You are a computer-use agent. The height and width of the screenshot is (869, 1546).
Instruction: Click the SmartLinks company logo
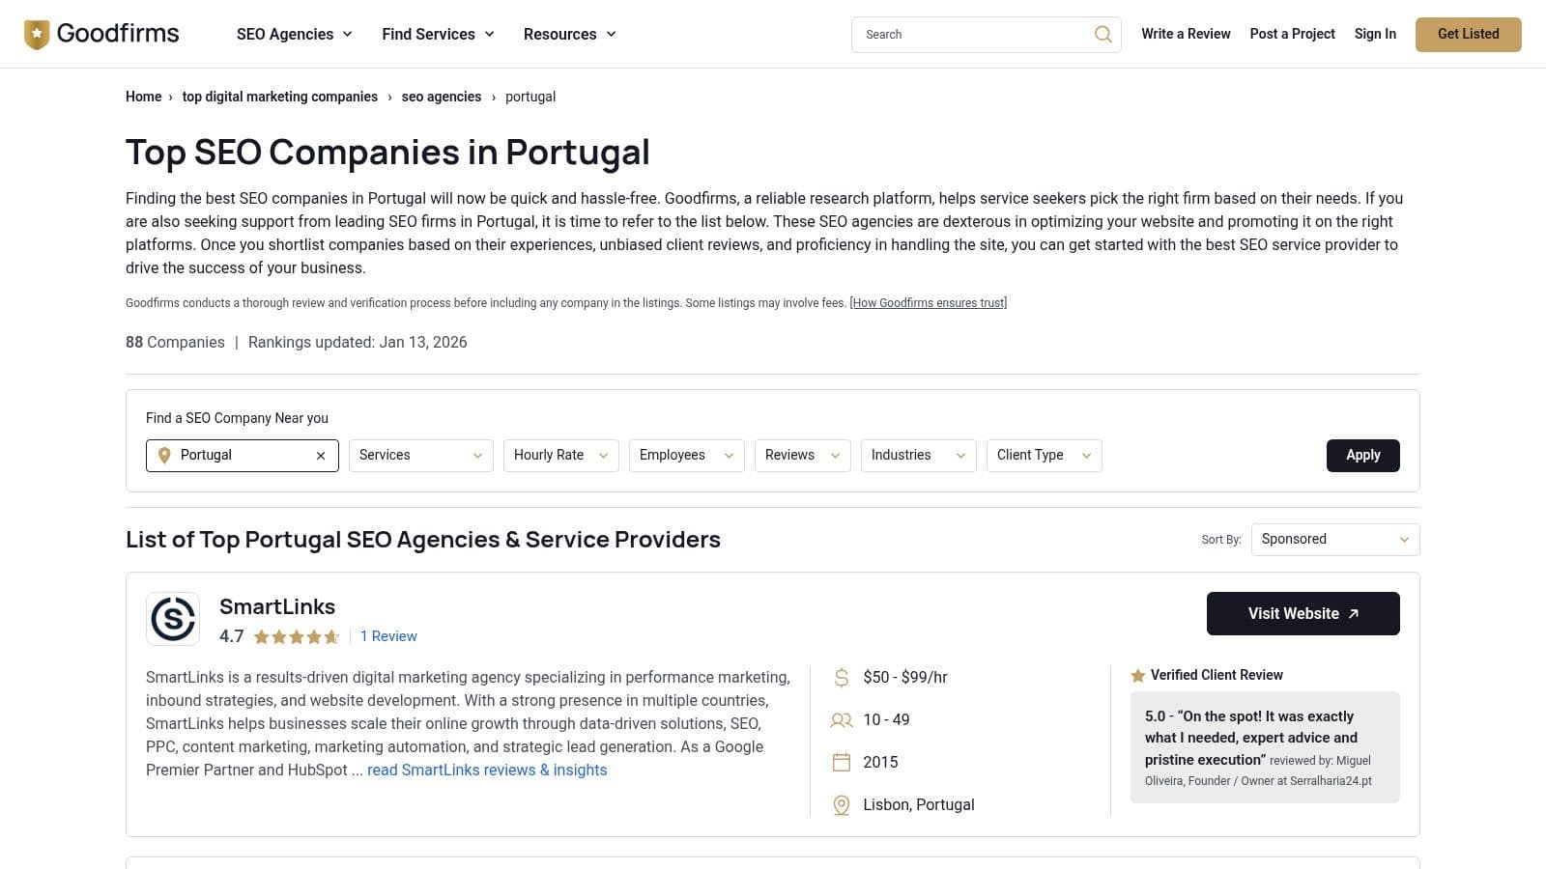tap(173, 619)
